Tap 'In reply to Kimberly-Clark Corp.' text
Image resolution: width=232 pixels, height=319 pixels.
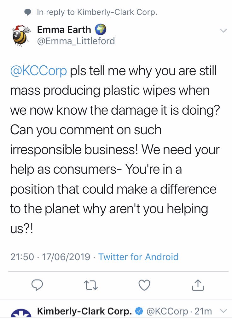tap(97, 13)
